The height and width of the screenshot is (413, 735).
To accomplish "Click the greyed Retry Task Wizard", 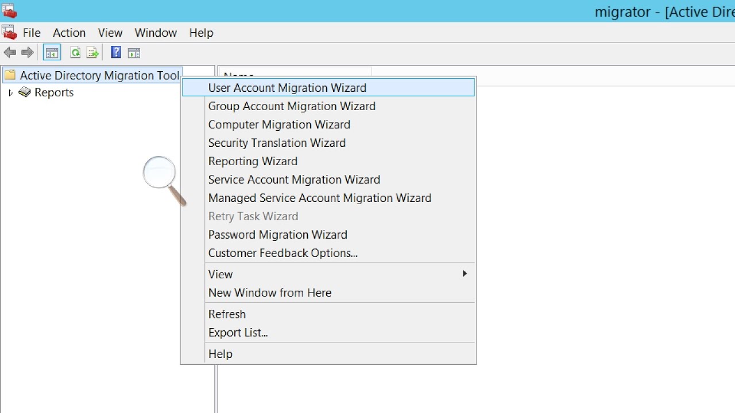I will [328, 216].
